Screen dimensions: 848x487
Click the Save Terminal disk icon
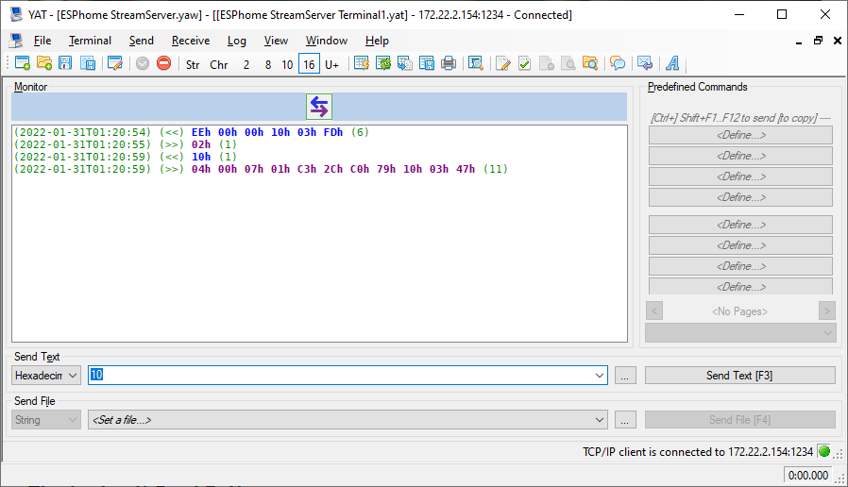(x=65, y=64)
